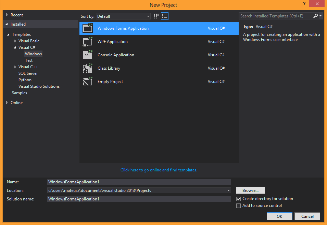Image resolution: width=327 pixels, height=225 pixels.
Task: Open the Sort by Default dropdown
Action: tap(123, 16)
